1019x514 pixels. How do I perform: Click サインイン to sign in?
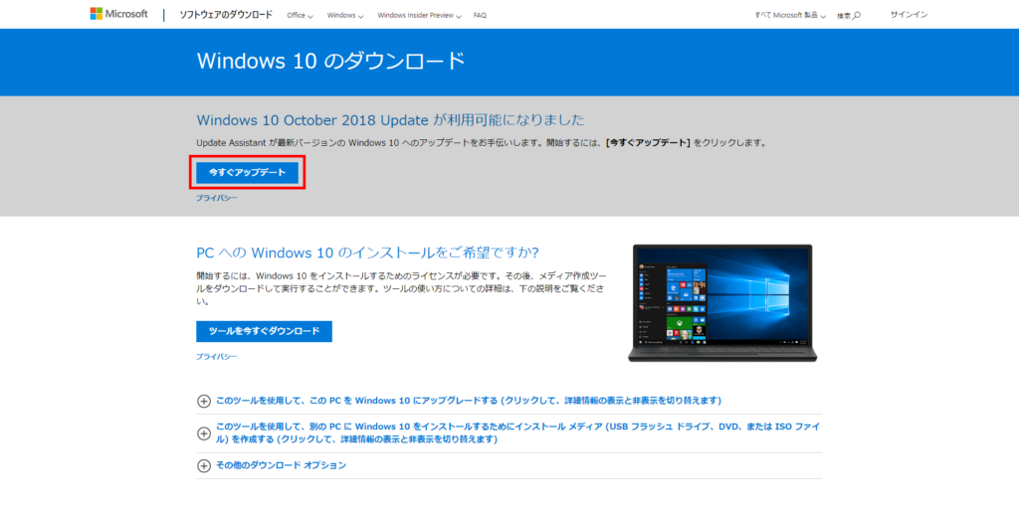click(x=909, y=15)
